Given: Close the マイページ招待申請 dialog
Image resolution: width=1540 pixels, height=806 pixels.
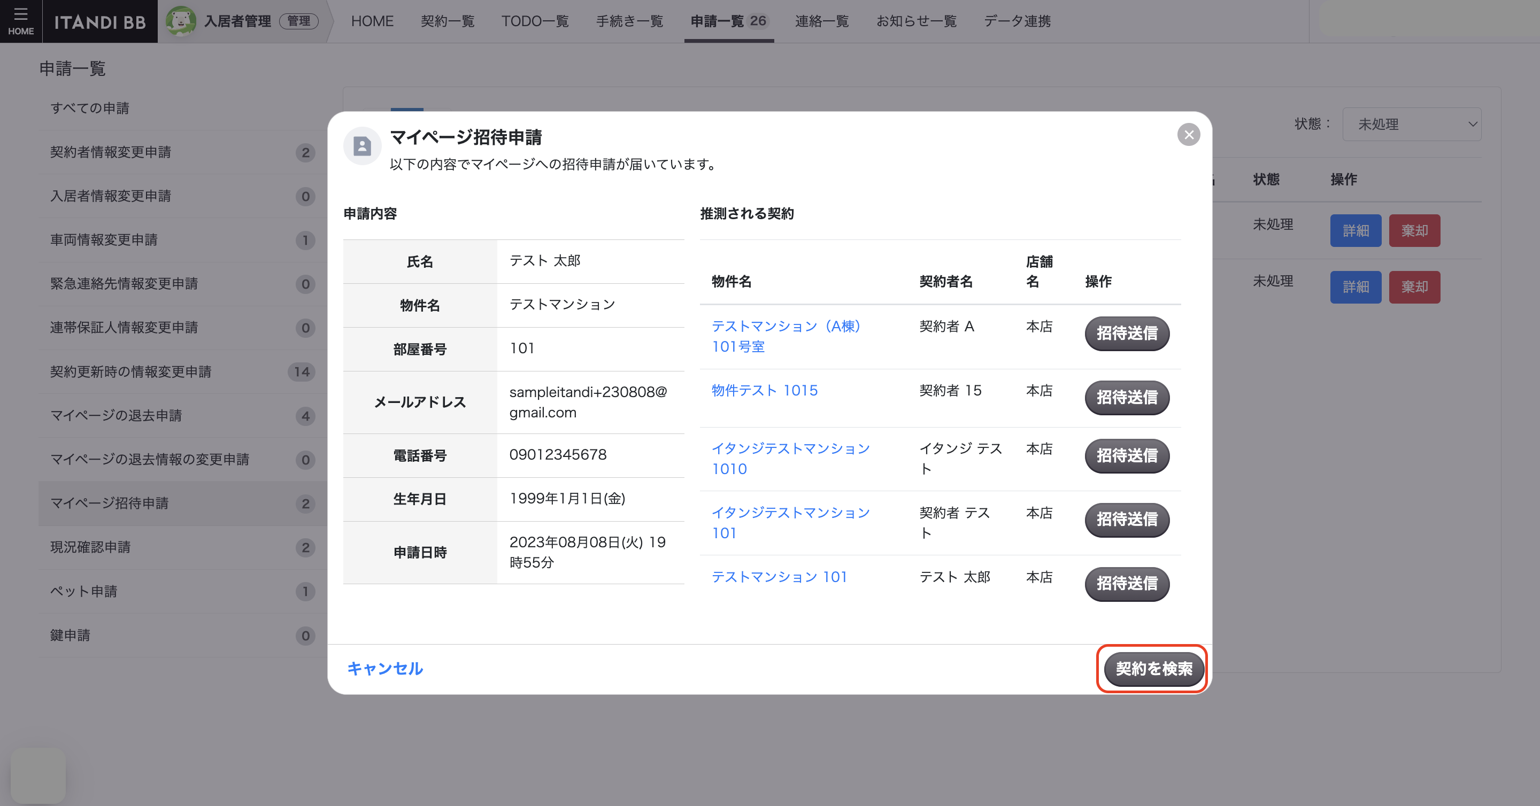Looking at the screenshot, I should [x=1189, y=135].
